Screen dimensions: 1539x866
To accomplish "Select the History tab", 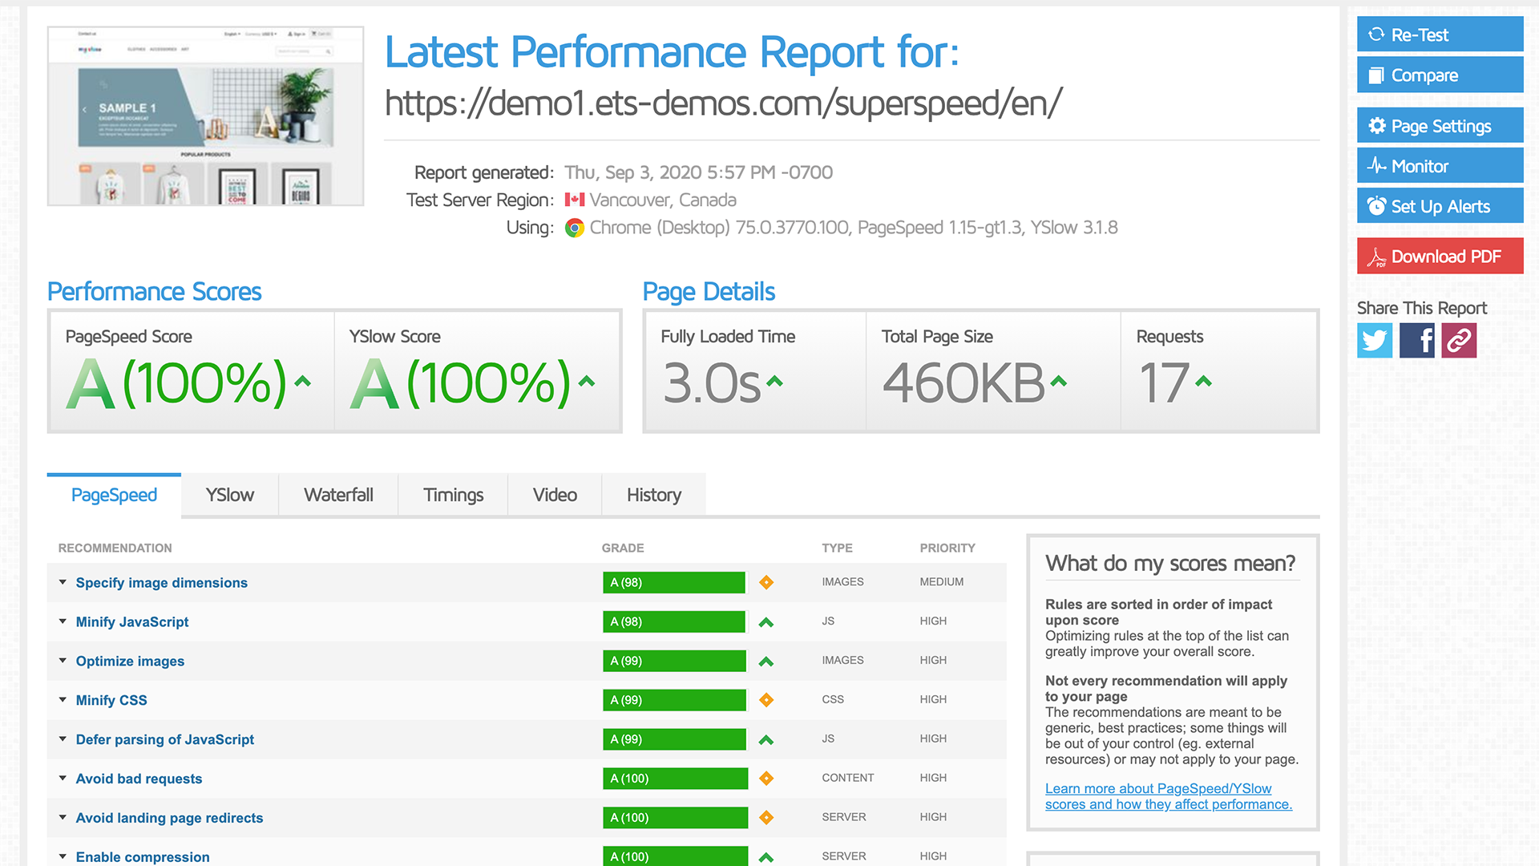I will pyautogui.click(x=653, y=495).
